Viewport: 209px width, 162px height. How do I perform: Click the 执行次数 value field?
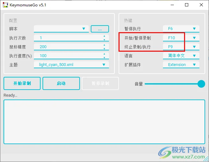[x=71, y=38]
